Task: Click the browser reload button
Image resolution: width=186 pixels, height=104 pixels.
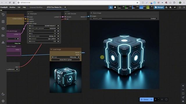Action: [x=10, y=3]
